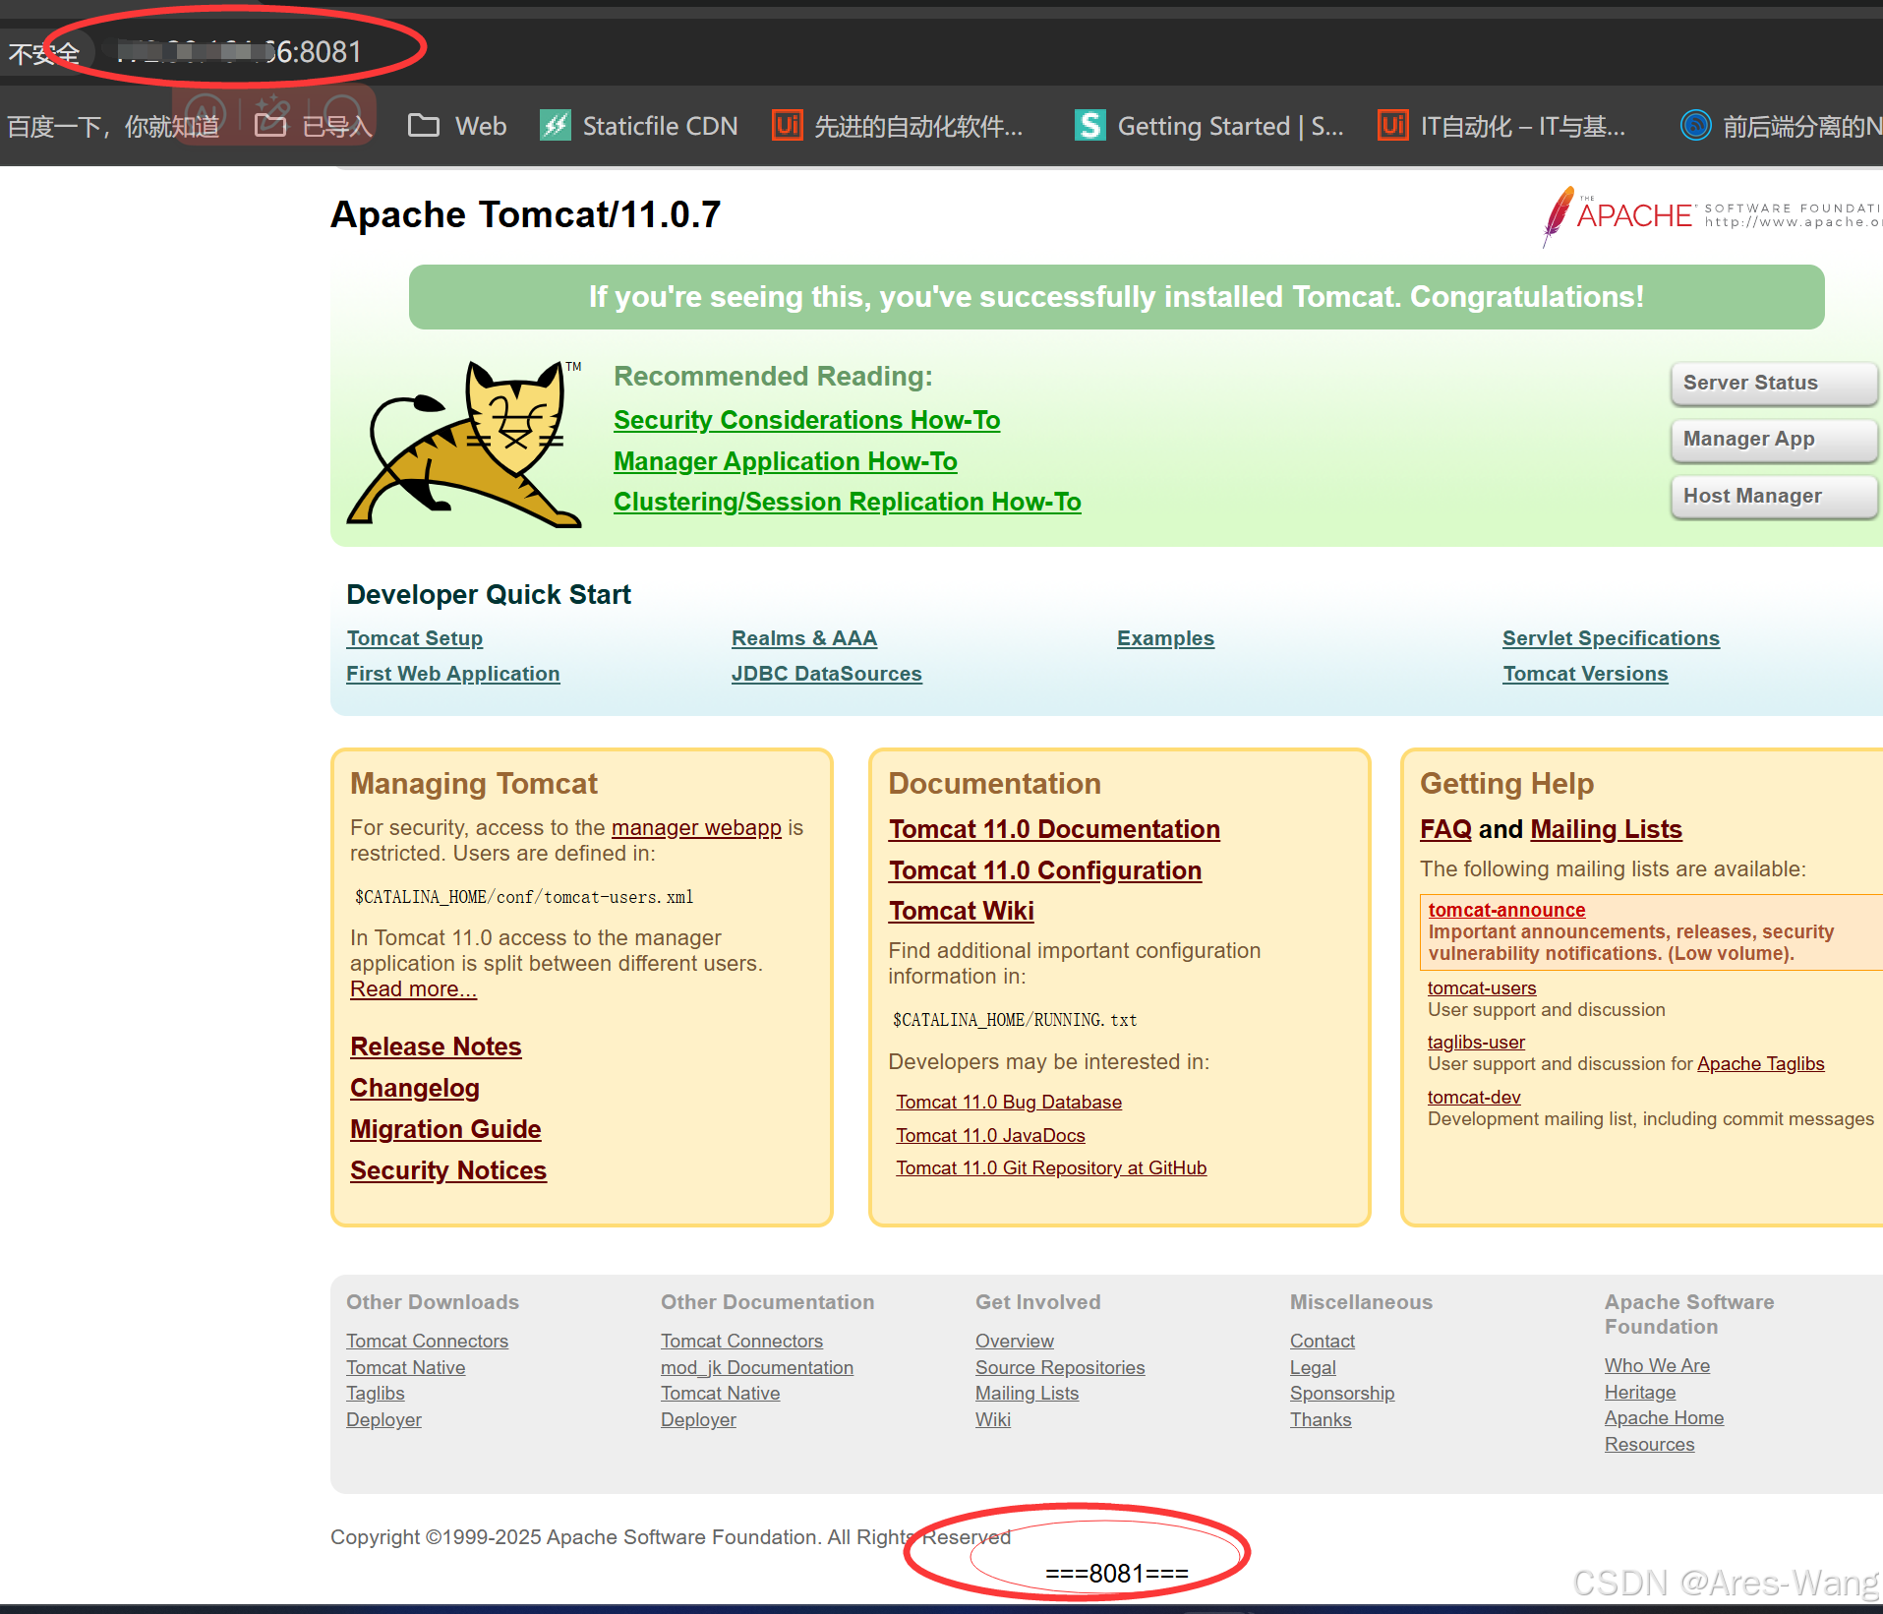Open Realms & AAA link
Image resolution: width=1883 pixels, height=1614 pixels.
coord(803,638)
